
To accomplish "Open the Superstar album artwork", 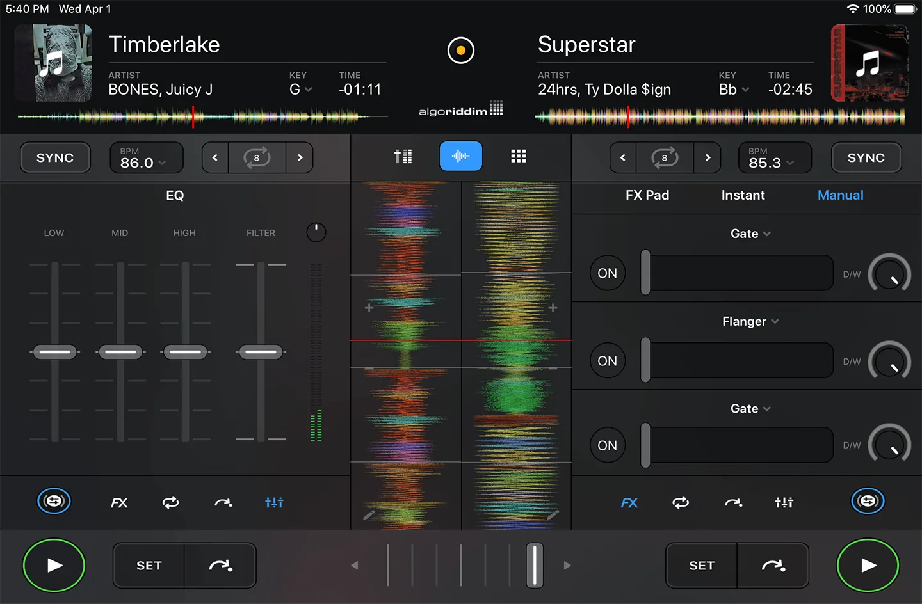I will tap(869, 63).
